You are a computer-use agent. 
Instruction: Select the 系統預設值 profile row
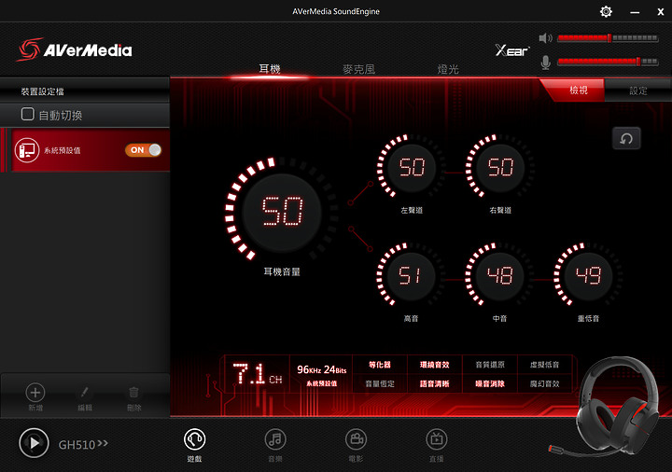(x=85, y=150)
